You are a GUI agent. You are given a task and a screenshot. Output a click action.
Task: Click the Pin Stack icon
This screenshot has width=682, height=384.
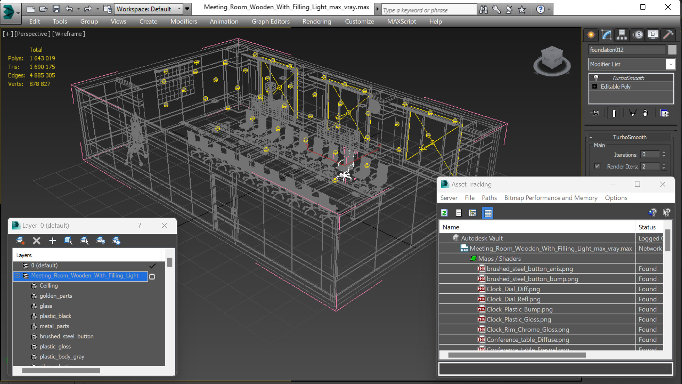(x=595, y=113)
